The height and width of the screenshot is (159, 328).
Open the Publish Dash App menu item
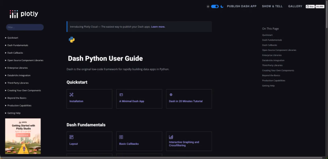pyautogui.click(x=242, y=6)
